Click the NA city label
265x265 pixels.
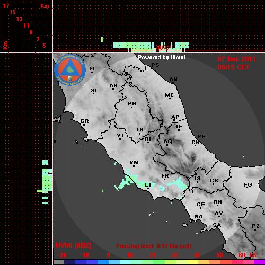coord(199,217)
